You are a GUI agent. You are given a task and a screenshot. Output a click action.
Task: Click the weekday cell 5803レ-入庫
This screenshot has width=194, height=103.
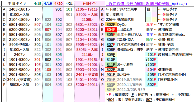20,85
